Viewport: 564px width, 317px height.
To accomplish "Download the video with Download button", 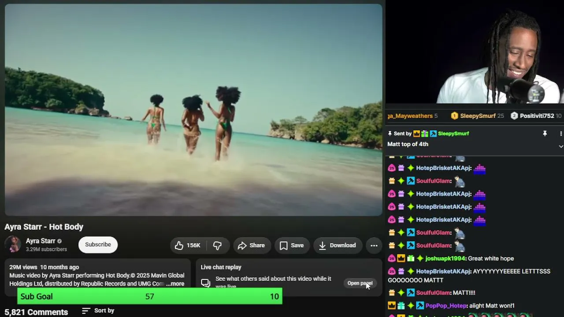I will coord(338,246).
